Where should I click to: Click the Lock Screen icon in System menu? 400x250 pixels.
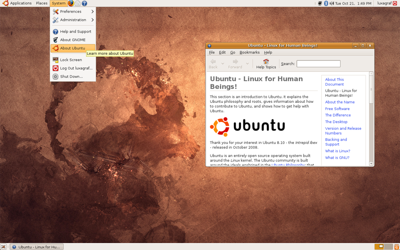[x=55, y=60]
